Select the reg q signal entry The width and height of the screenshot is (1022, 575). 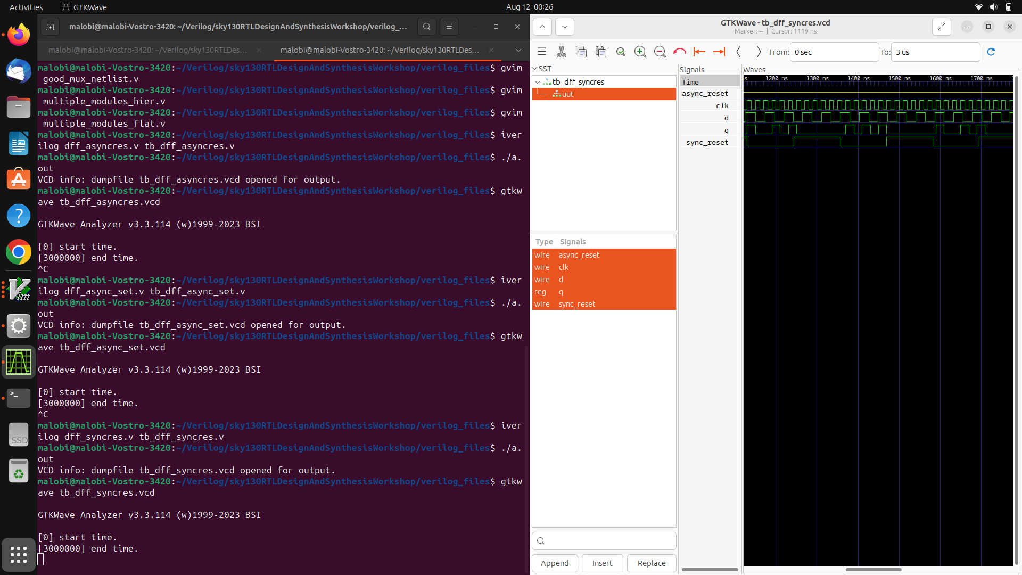pyautogui.click(x=561, y=292)
